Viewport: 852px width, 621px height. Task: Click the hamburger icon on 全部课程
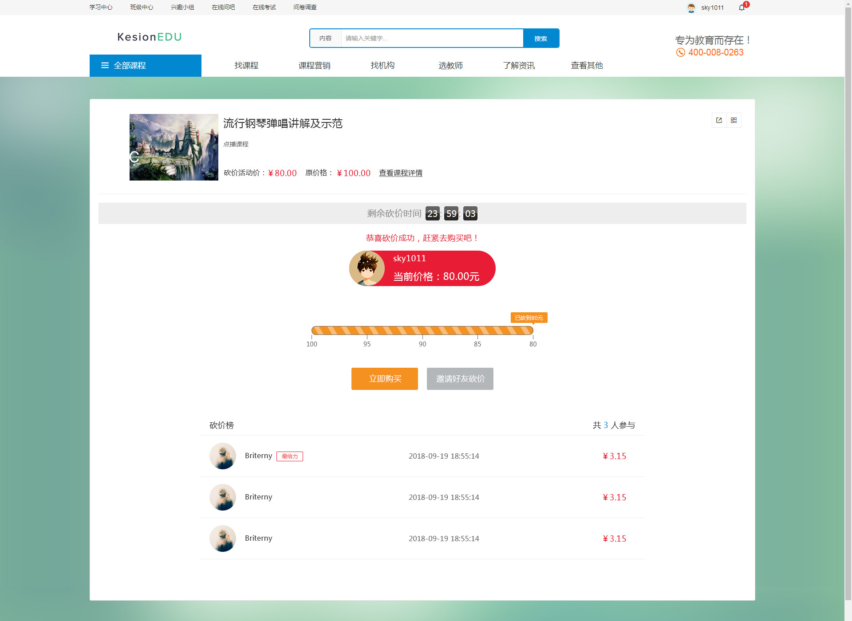(x=105, y=65)
